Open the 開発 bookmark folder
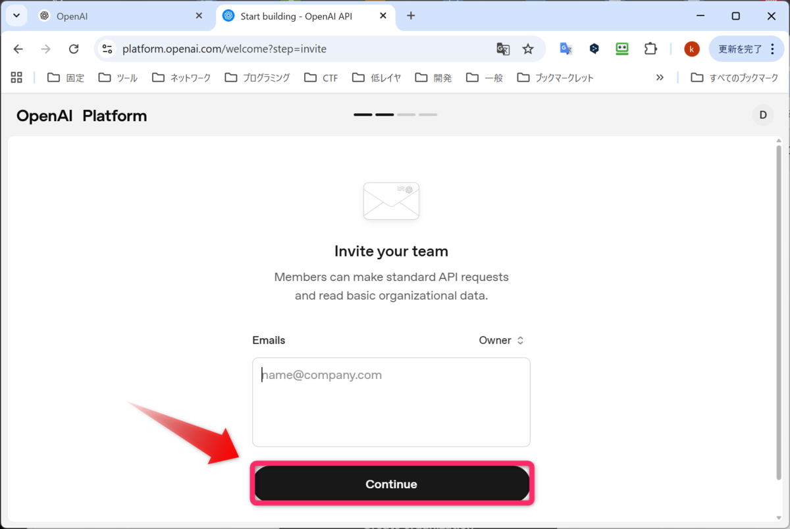 point(433,78)
